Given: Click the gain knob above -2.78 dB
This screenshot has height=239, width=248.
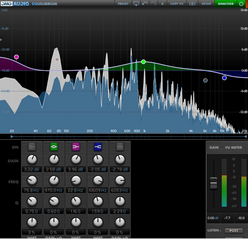Looking at the screenshot, I should (120, 159).
